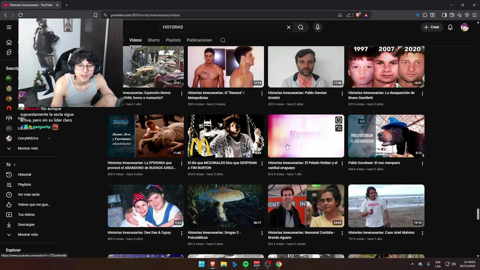Image resolution: width=480 pixels, height=270 pixels.
Task: Open Historial in sidebar
Action: click(24, 175)
